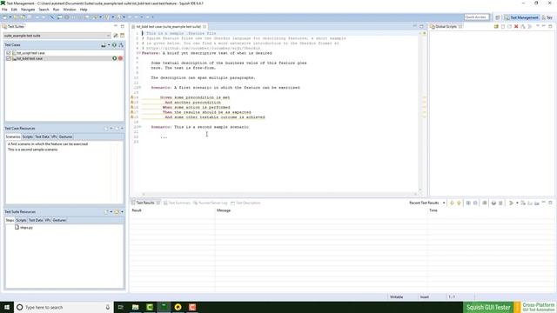Click the next failure down-arrow icon in Test Results
Screen dimensions: 557x313
pos(452,203)
